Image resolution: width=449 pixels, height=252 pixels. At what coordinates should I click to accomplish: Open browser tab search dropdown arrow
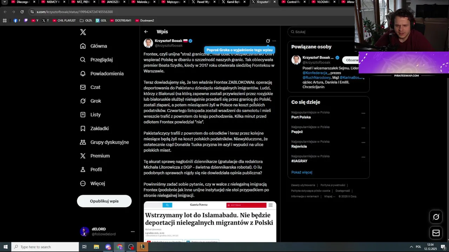pos(5,2)
